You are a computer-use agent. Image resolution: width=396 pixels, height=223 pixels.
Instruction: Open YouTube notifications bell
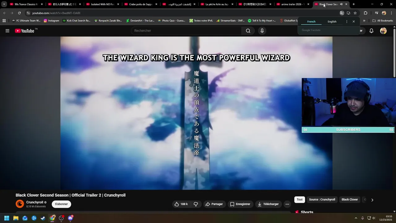(x=372, y=31)
